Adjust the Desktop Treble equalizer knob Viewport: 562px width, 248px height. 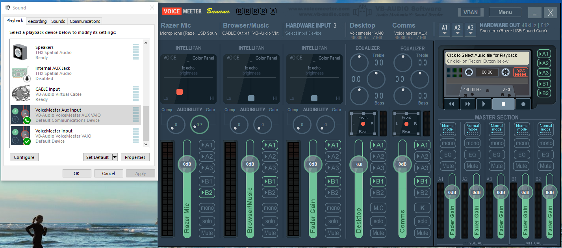(359, 62)
